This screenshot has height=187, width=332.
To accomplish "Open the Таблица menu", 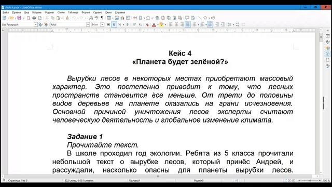I will click(x=73, y=12).
